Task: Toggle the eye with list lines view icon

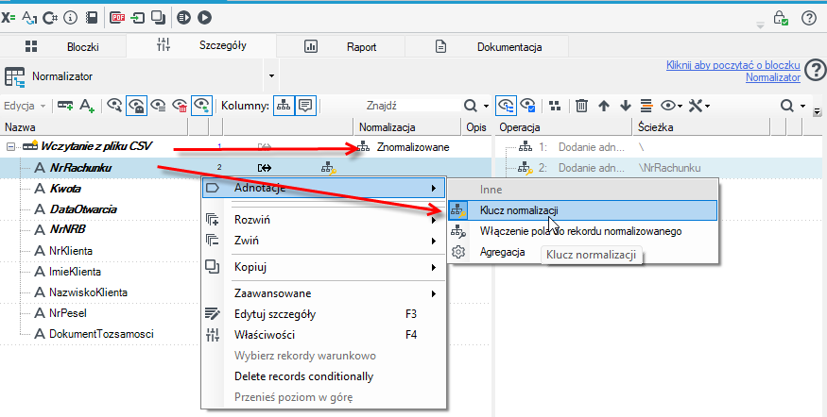Action: point(158,106)
